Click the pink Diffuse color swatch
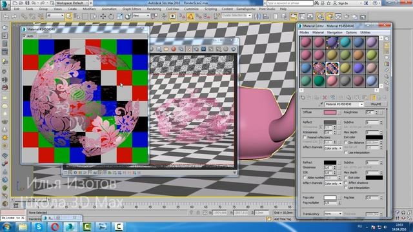The width and height of the screenshot is (413, 232). 330,113
